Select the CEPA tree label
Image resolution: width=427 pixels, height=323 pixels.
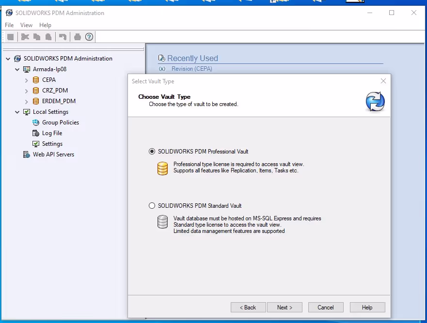[x=49, y=80]
